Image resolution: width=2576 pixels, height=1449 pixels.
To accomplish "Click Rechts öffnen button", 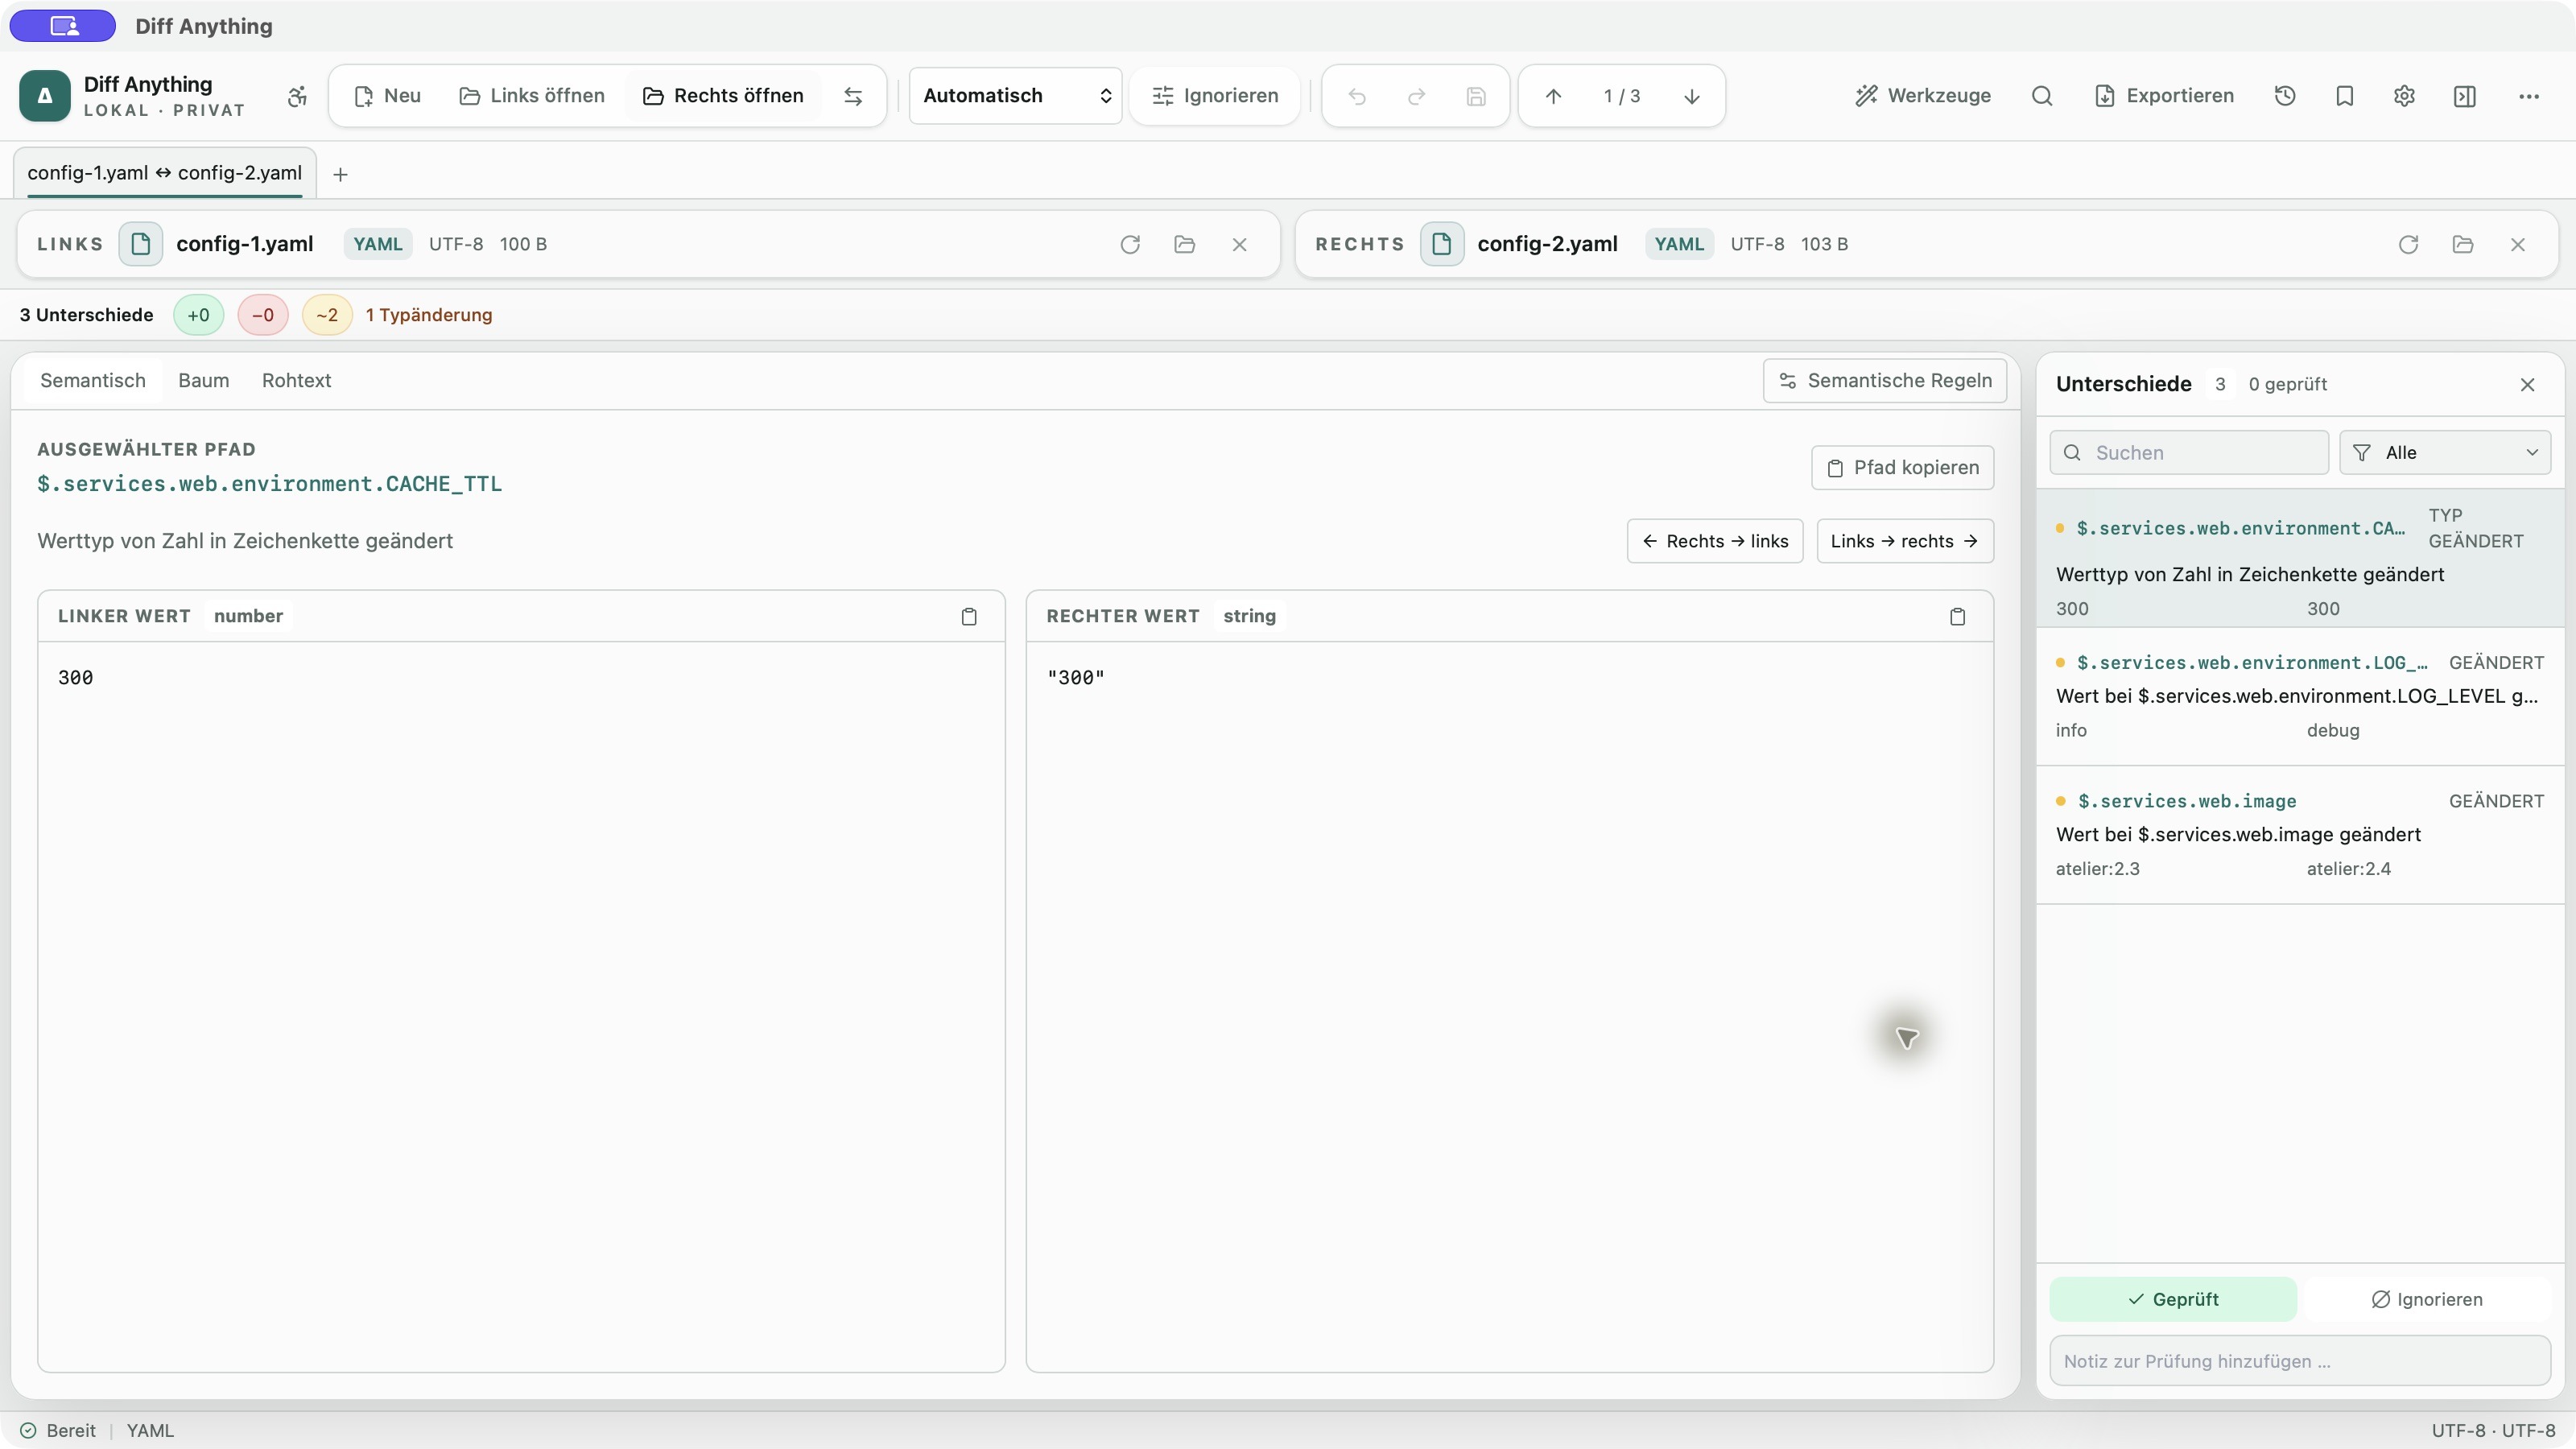I will coord(722,96).
